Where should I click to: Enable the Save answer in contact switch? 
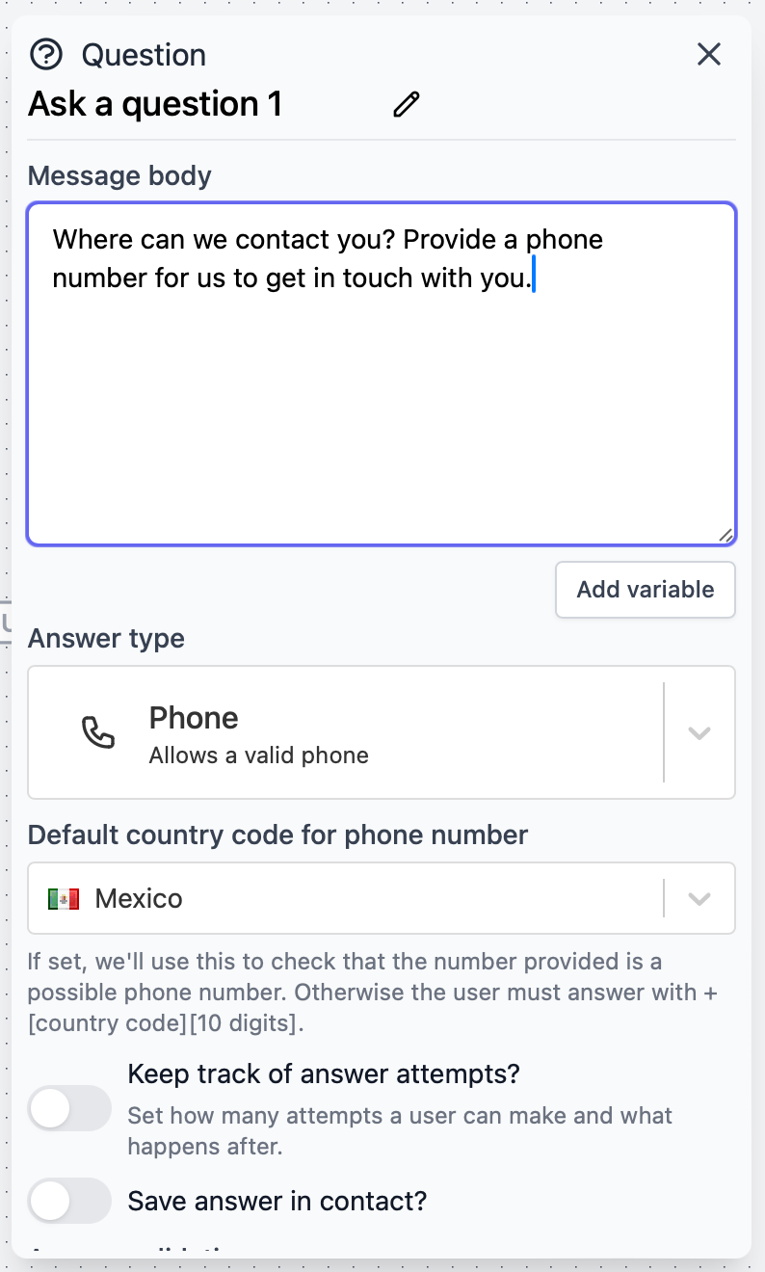coord(69,1201)
